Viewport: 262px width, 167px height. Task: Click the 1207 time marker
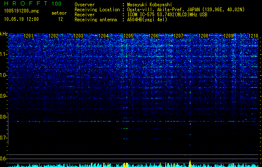[x=178, y=35]
